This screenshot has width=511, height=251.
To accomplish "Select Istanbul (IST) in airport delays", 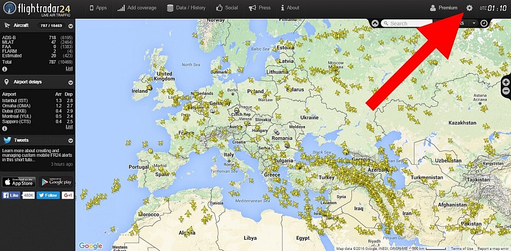I will point(37,101).
